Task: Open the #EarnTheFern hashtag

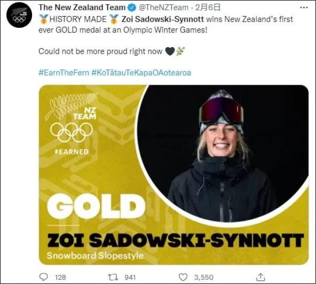Action: tap(64, 73)
